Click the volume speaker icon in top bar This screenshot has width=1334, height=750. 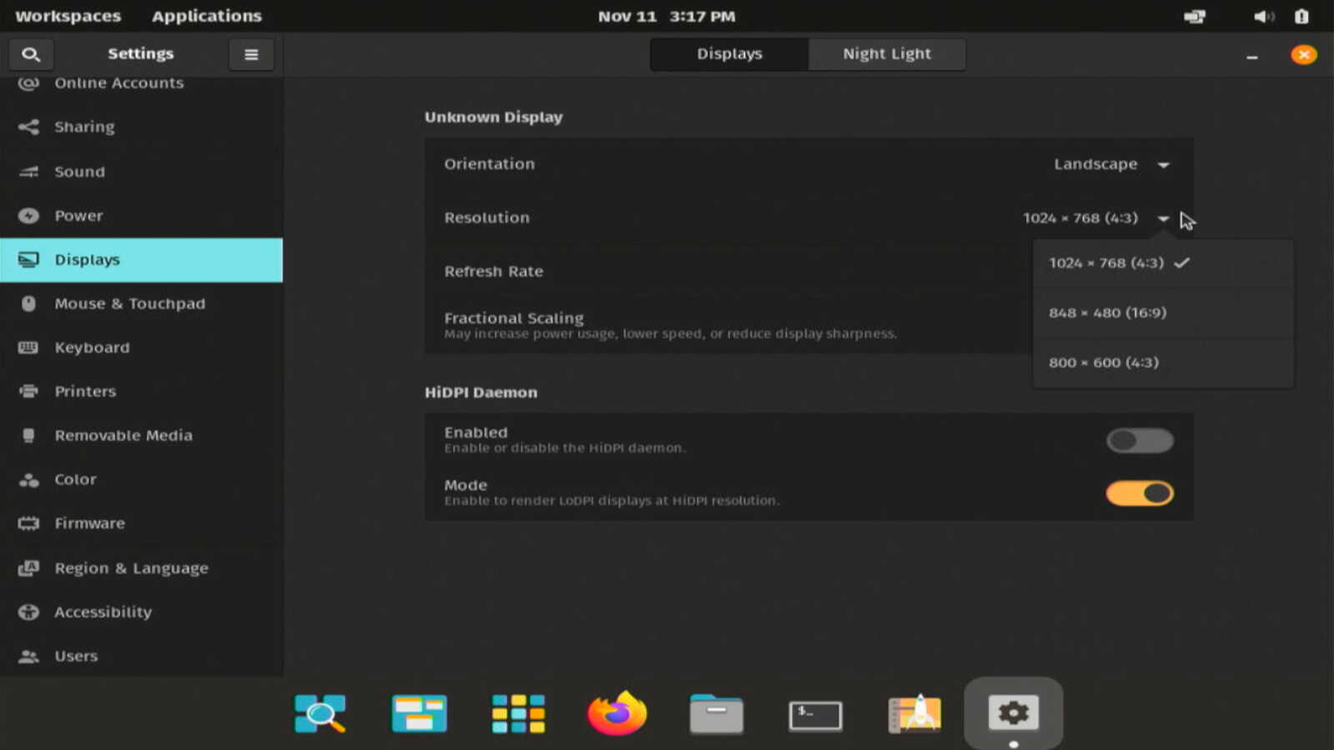1264,17
